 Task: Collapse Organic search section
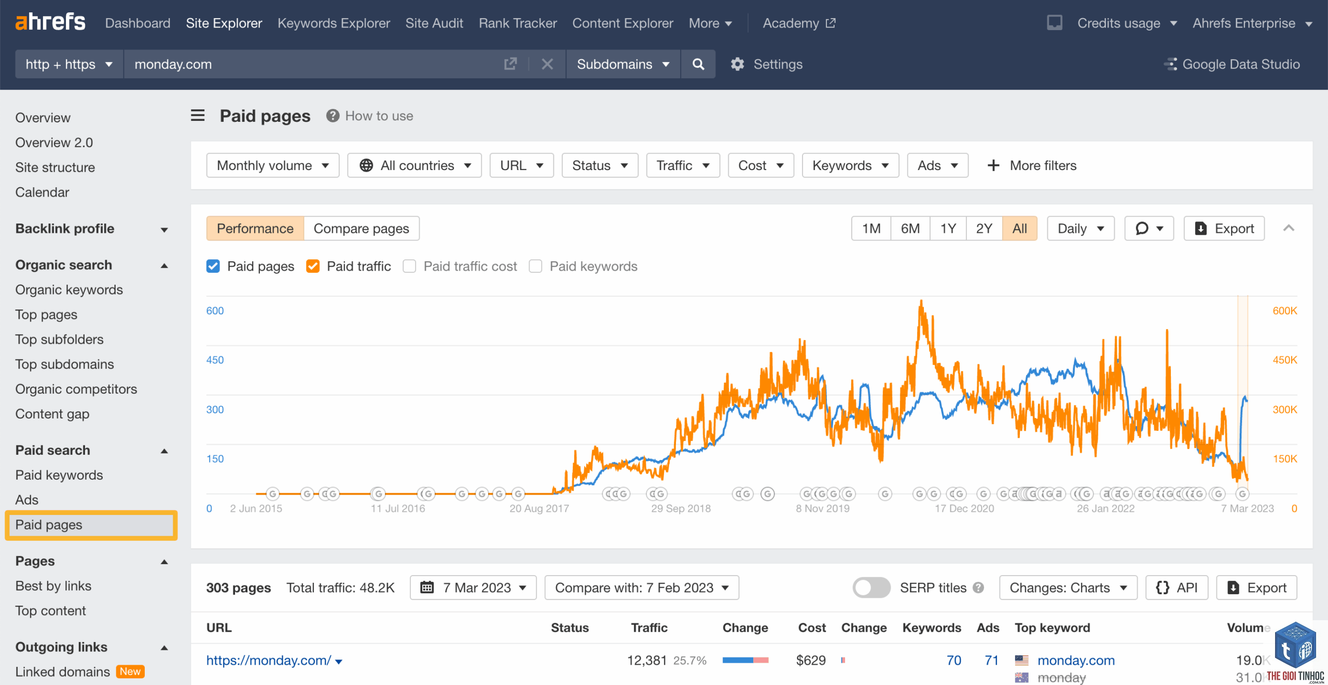pos(164,265)
